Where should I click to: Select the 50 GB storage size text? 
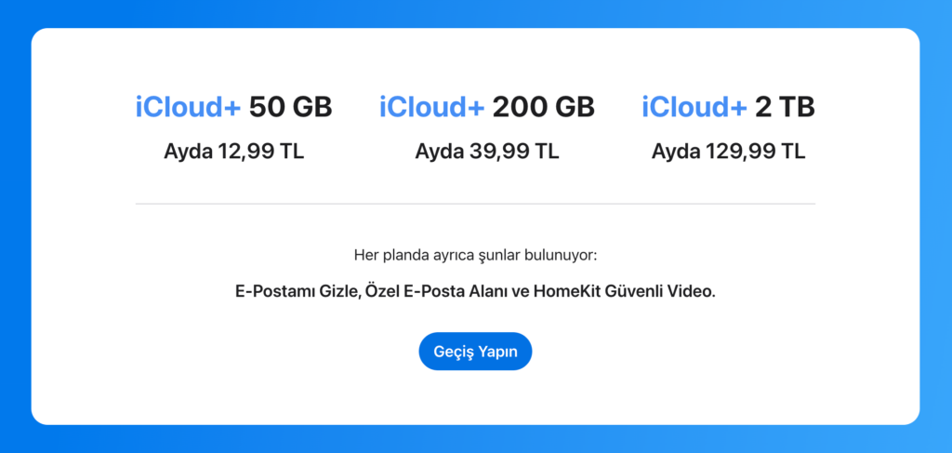(x=290, y=108)
